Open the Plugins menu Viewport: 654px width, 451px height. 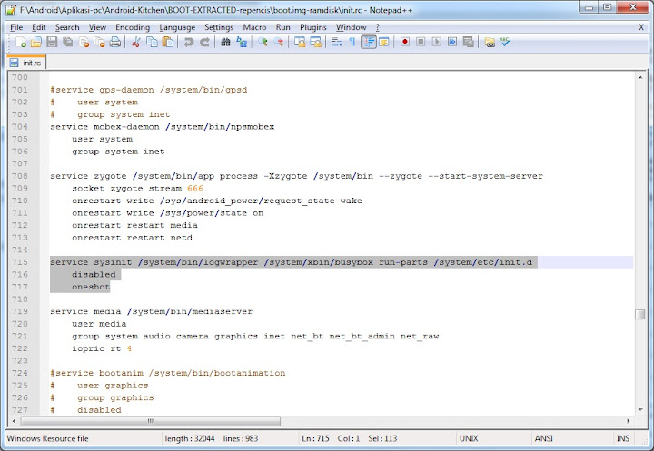pos(313,27)
